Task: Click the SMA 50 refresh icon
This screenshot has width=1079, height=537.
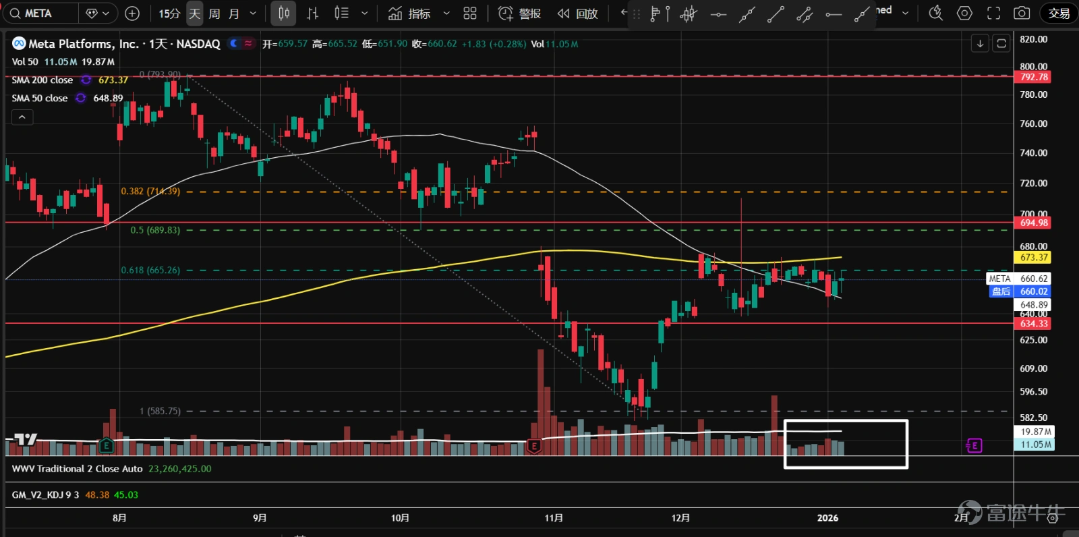Action: pos(80,98)
